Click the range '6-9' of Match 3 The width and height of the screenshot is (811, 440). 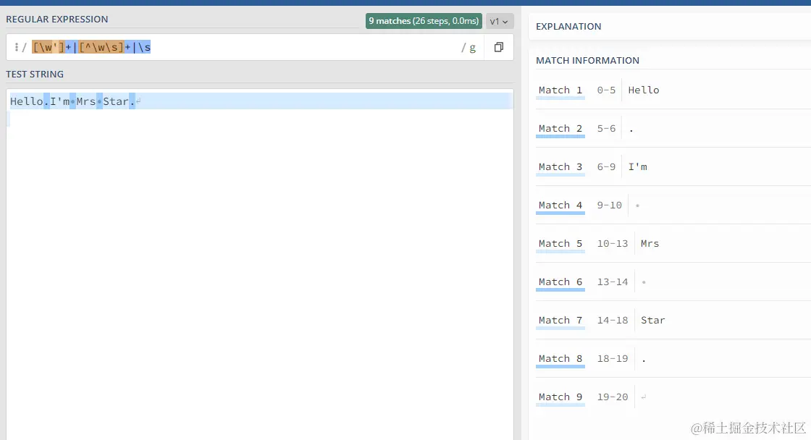coord(606,166)
